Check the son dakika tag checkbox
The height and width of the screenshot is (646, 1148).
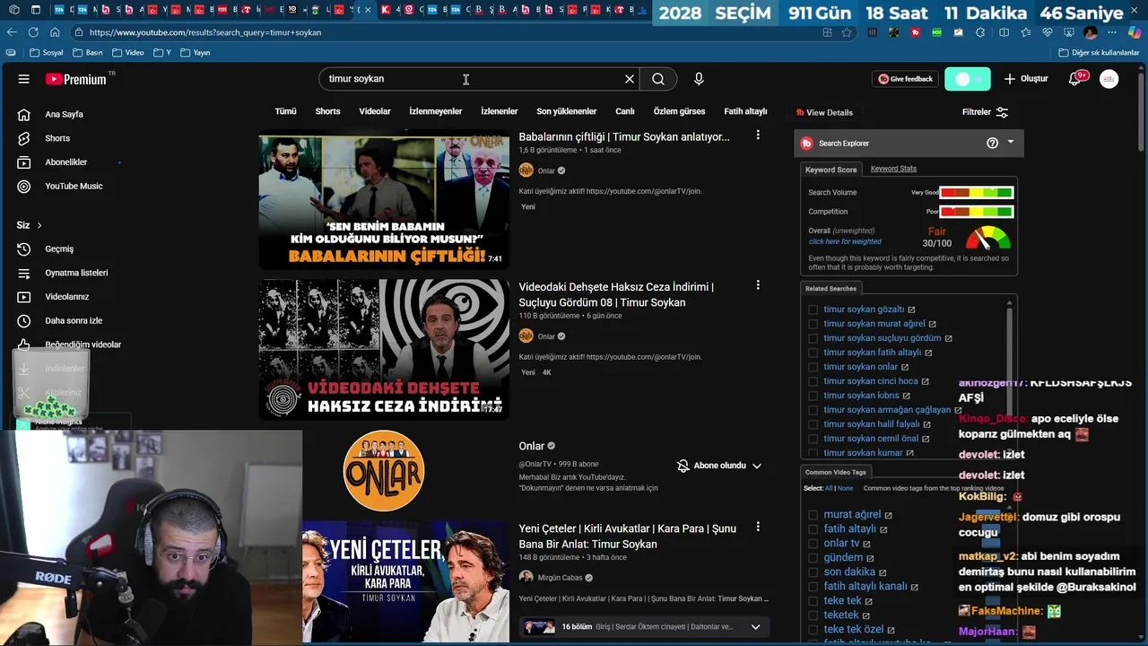tap(813, 572)
